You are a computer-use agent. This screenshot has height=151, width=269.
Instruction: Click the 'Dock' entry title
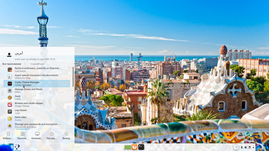(x=18, y=96)
